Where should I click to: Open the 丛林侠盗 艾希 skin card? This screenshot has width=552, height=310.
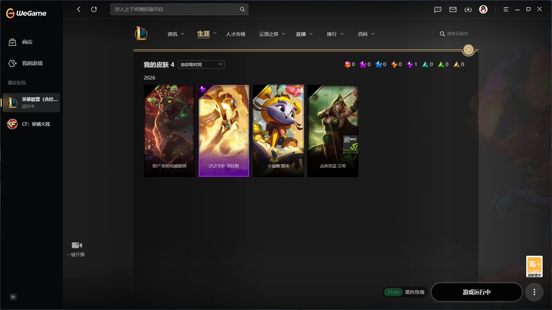click(x=333, y=131)
